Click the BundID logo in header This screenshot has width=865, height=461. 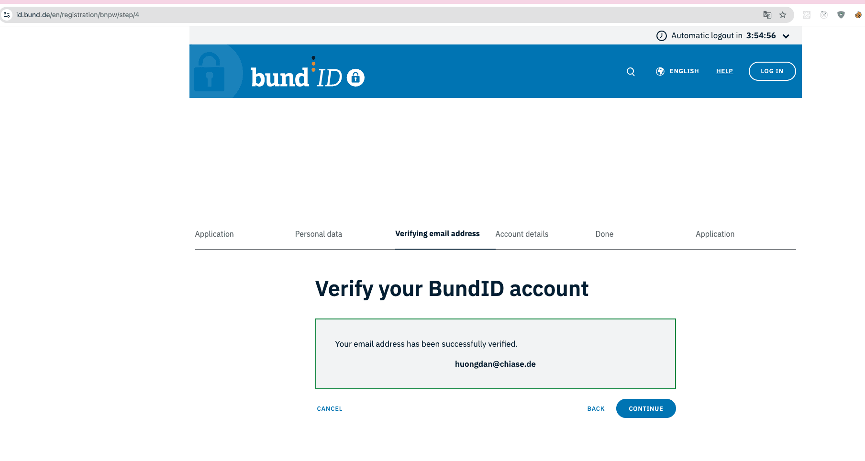pyautogui.click(x=307, y=77)
